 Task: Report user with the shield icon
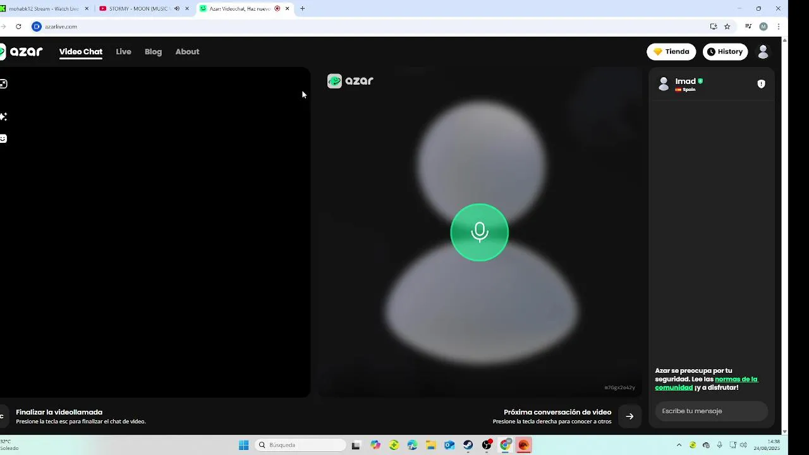761,84
